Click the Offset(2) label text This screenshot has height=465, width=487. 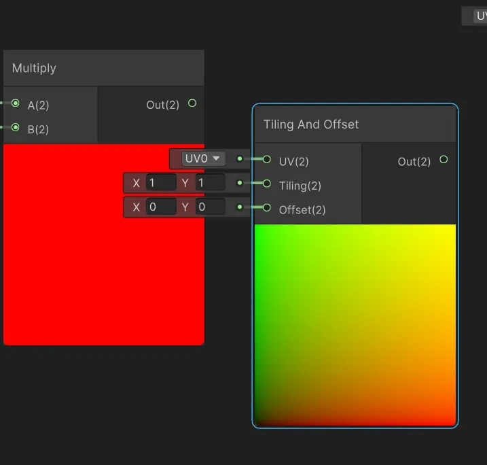[302, 210]
